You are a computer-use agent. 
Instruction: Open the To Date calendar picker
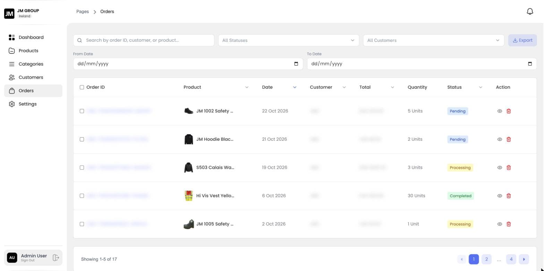click(x=530, y=64)
